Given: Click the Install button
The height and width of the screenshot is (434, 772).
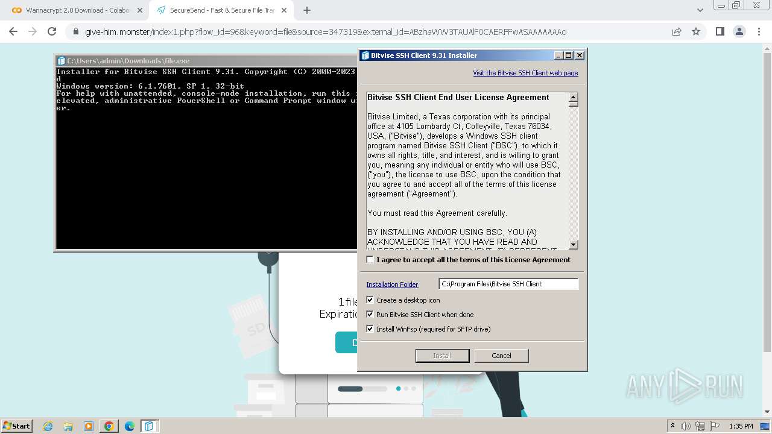Looking at the screenshot, I should tap(442, 356).
